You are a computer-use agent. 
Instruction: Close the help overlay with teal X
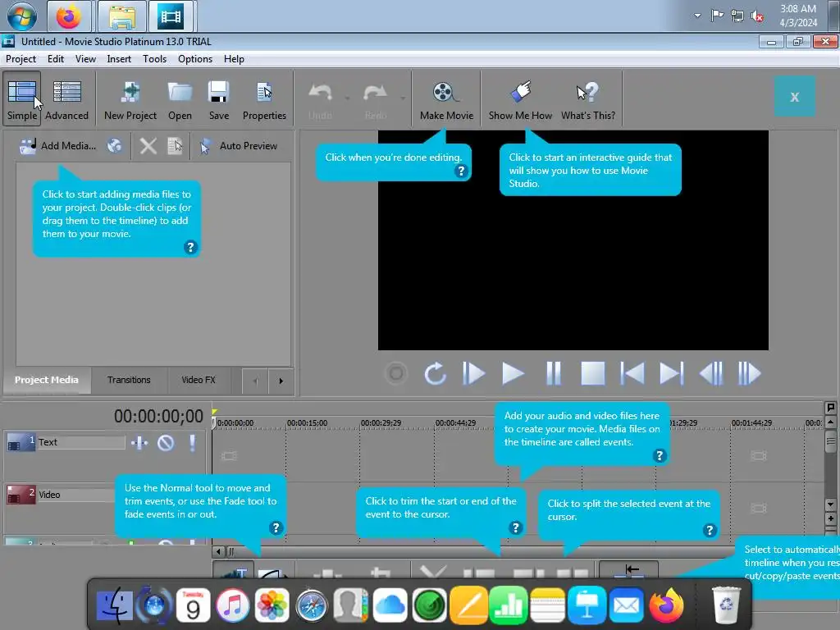[x=794, y=97]
